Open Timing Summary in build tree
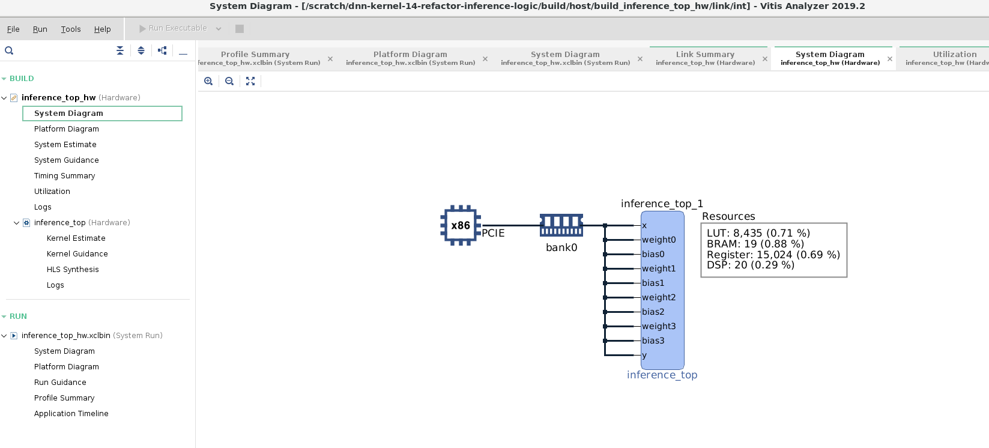This screenshot has height=448, width=989. [64, 176]
